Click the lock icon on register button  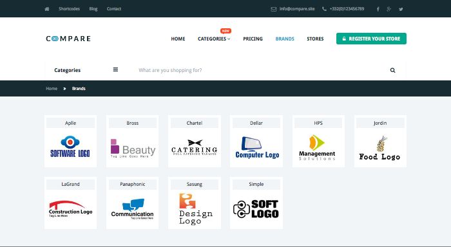point(344,39)
